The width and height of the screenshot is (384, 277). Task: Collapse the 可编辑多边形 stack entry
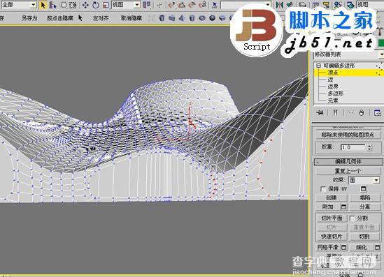coord(318,66)
